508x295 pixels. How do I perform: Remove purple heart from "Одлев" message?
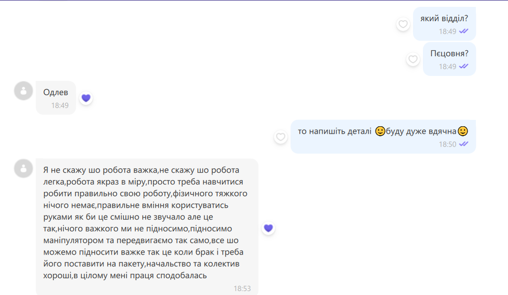pyautogui.click(x=86, y=98)
